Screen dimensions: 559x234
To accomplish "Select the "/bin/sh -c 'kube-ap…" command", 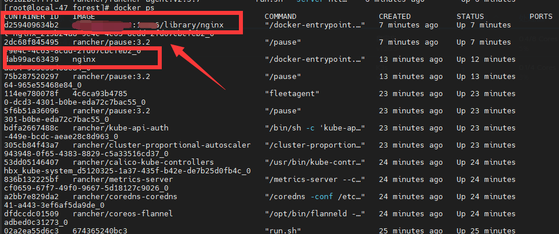I will [315, 128].
